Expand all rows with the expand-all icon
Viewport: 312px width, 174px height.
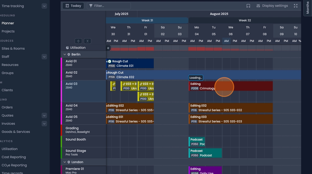[x=78, y=41]
